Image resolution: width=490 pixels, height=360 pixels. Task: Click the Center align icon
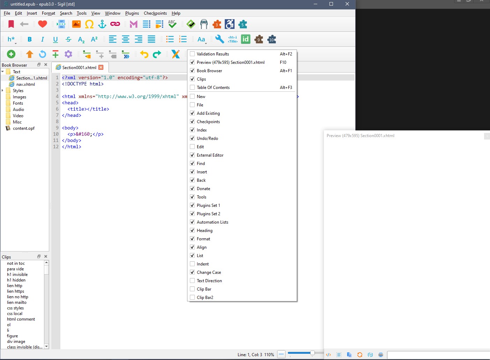point(126,39)
